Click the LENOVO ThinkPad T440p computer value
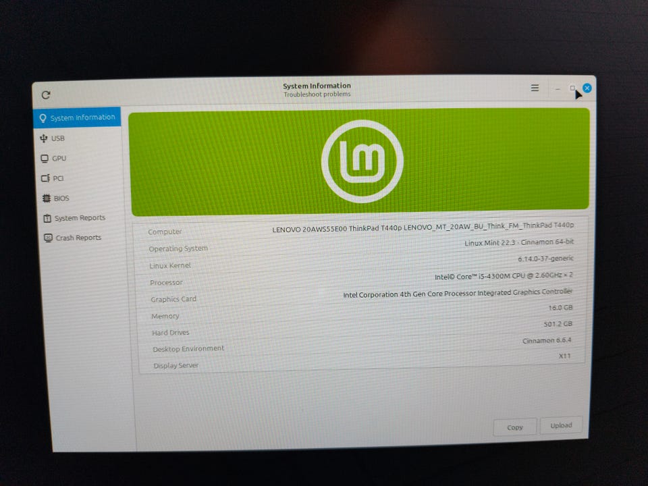This screenshot has width=648, height=486. (423, 227)
